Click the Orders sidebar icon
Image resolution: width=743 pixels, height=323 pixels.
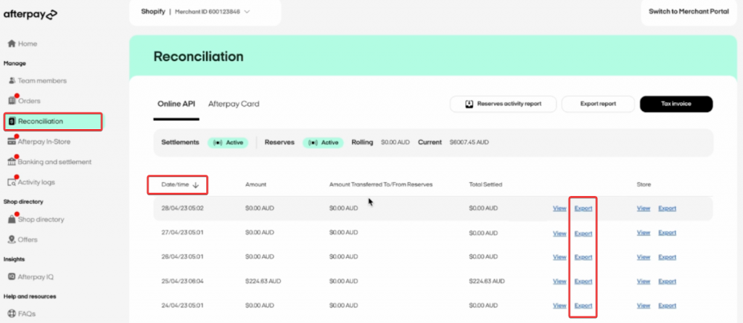(12, 100)
